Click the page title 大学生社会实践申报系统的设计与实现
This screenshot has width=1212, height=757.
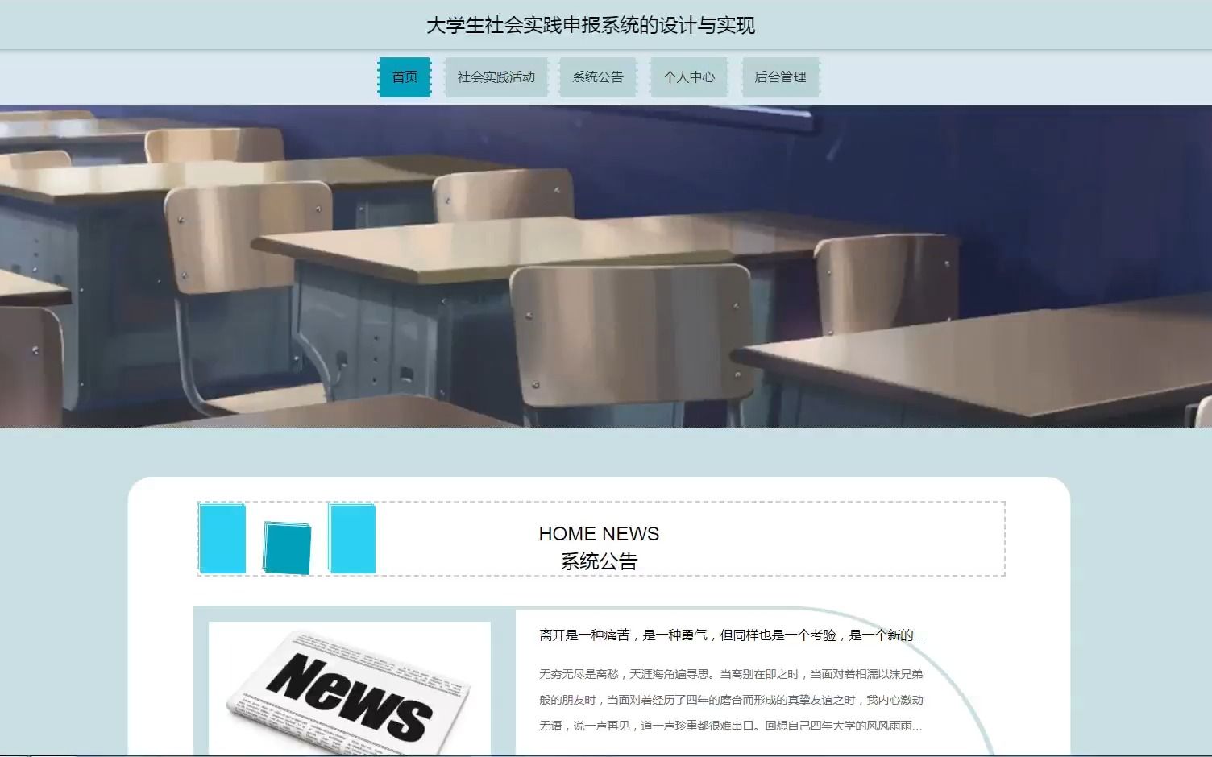[591, 25]
